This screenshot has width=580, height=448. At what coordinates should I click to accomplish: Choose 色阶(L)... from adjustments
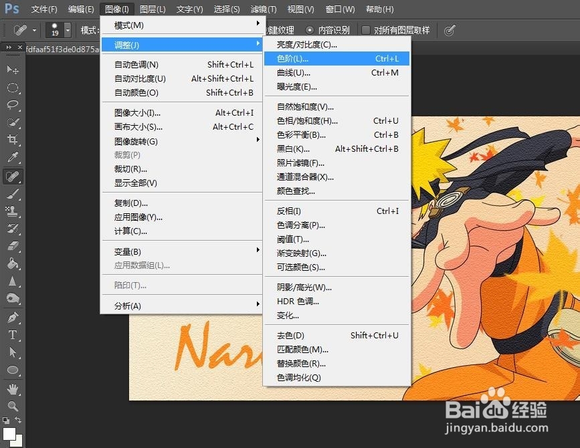(x=337, y=58)
